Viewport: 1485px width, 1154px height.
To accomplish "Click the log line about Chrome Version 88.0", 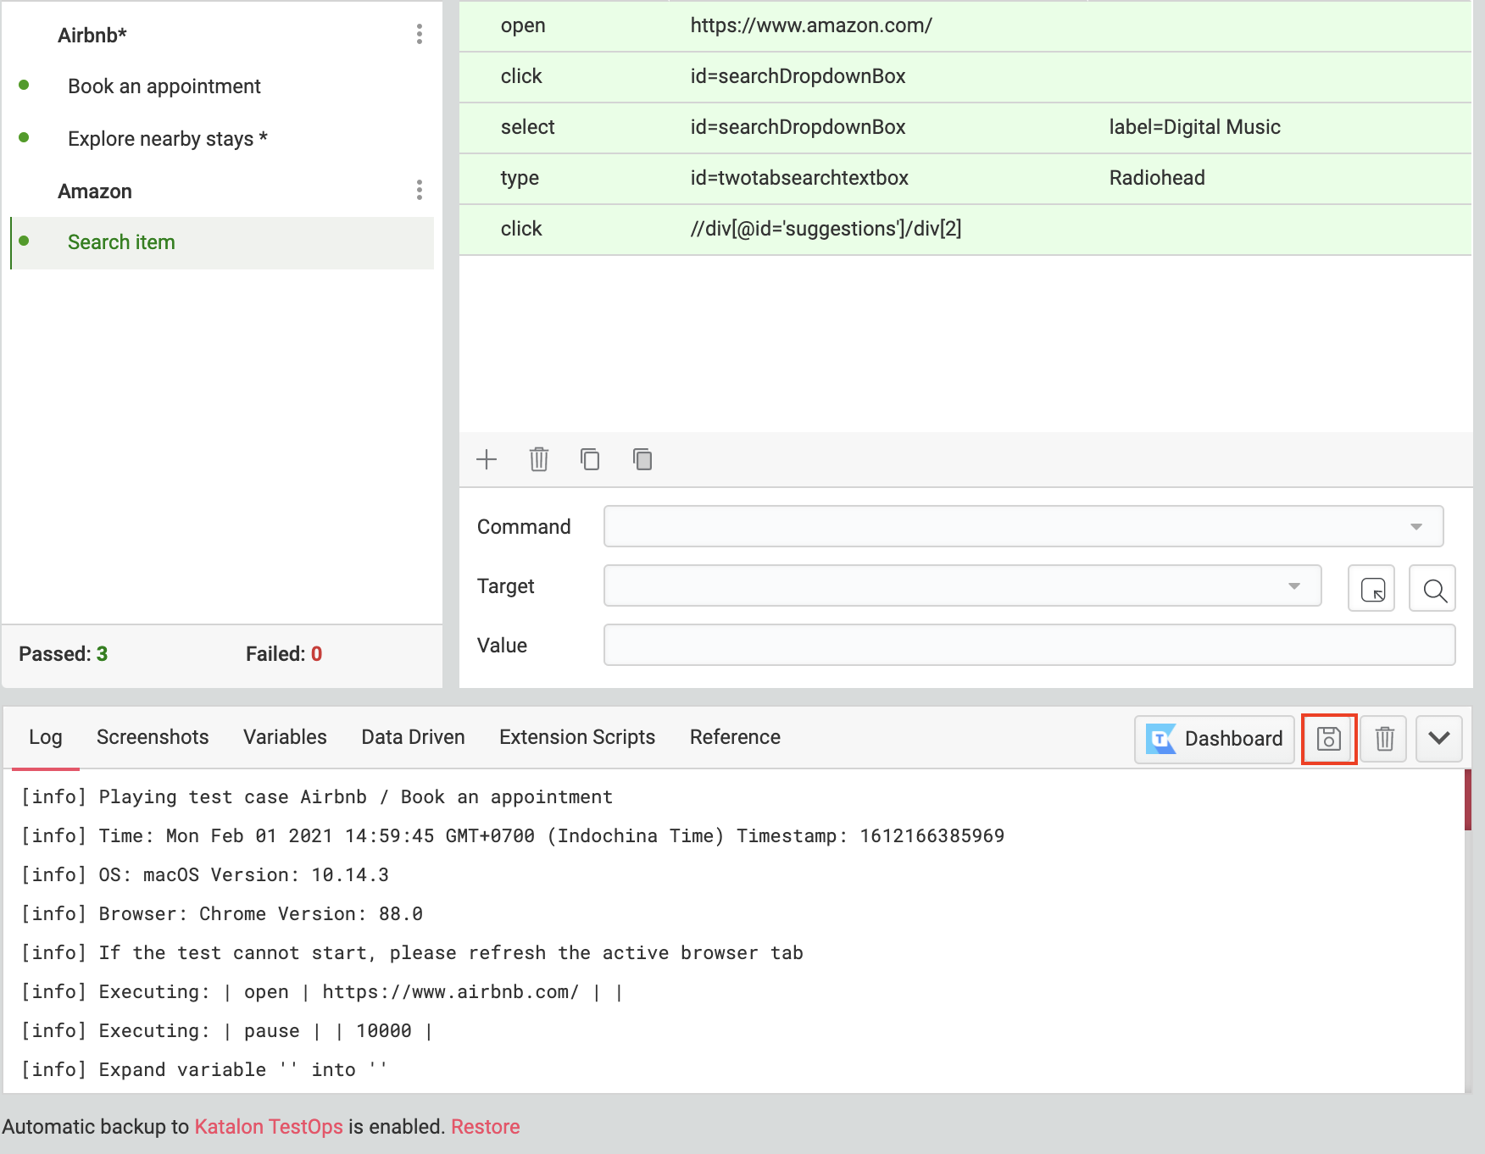I will point(222,914).
